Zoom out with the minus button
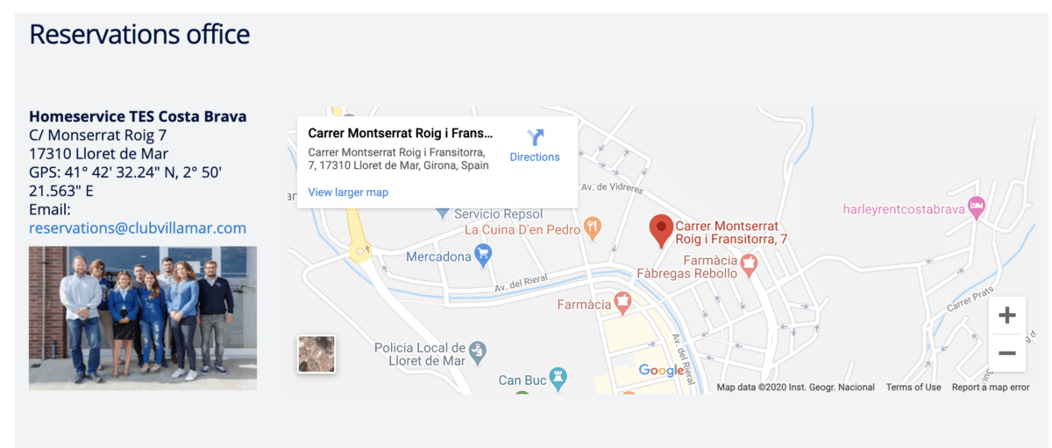The image size is (1052, 448). click(1007, 353)
